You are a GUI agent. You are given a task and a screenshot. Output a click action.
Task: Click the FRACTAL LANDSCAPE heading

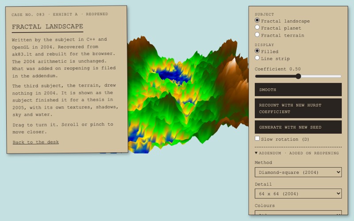[47, 27]
